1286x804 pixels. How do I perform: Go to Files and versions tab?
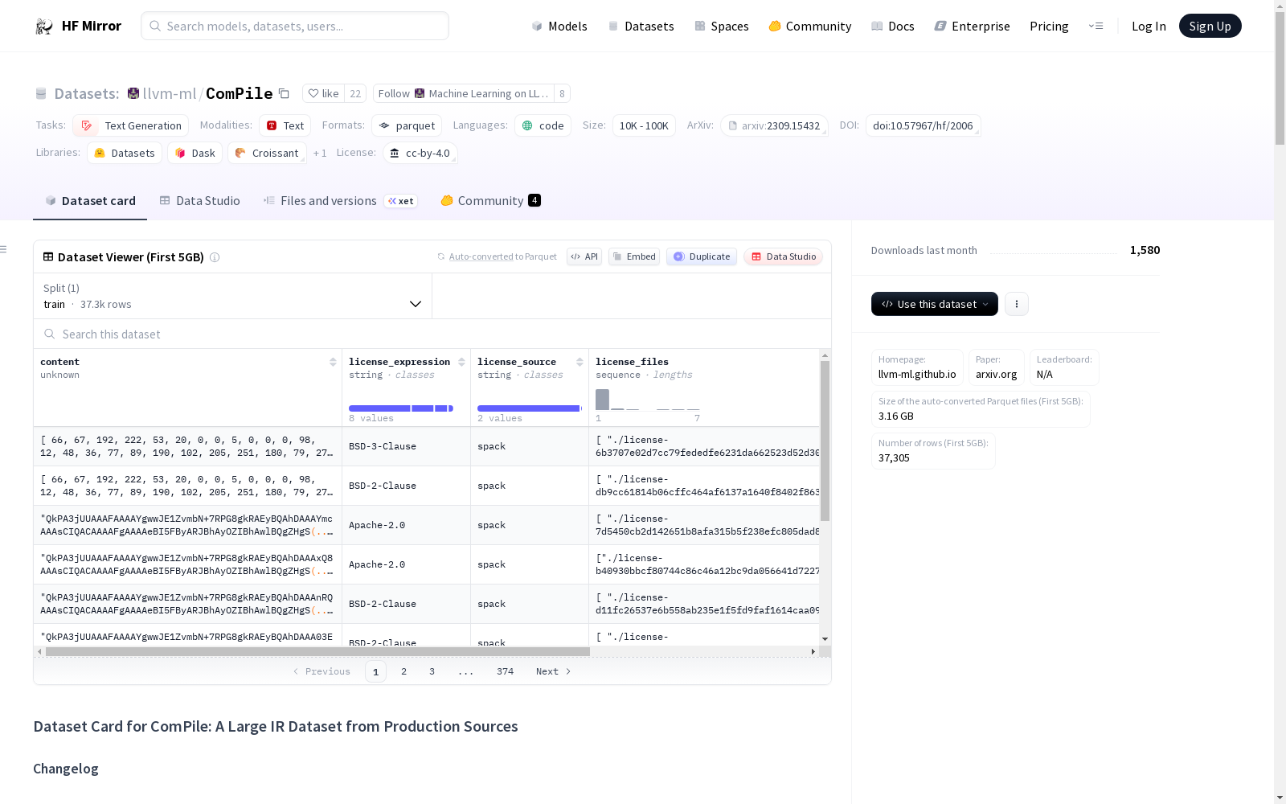pyautogui.click(x=340, y=201)
